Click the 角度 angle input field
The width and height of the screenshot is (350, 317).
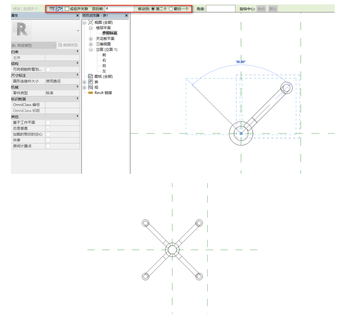pyautogui.click(x=220, y=9)
